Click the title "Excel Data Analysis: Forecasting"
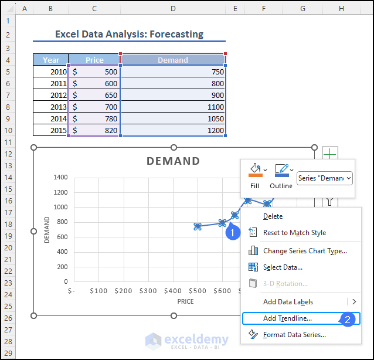This screenshot has width=374, height=360. coord(130,35)
